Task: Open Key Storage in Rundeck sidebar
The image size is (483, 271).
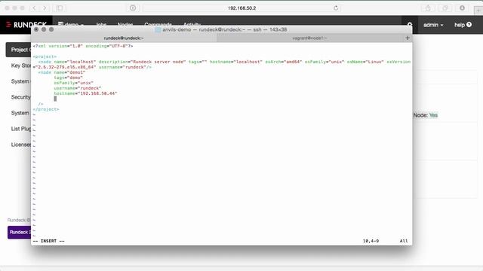Action: pos(21,65)
